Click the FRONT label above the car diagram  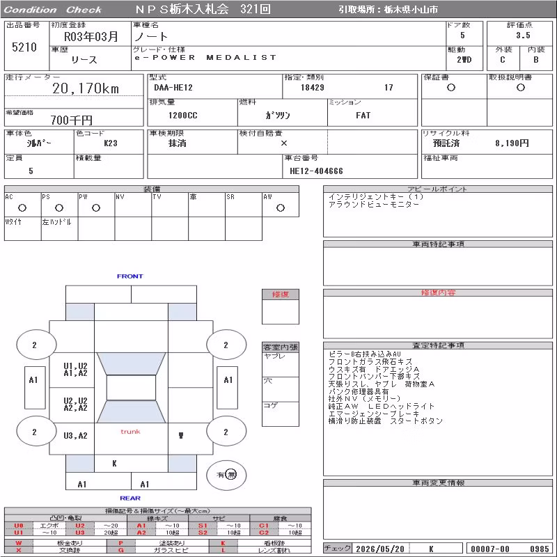130,276
